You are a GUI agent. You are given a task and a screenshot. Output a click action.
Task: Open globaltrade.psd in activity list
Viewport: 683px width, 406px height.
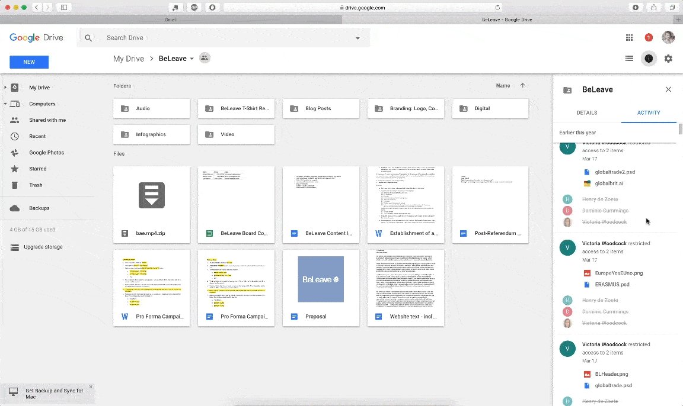pyautogui.click(x=613, y=385)
